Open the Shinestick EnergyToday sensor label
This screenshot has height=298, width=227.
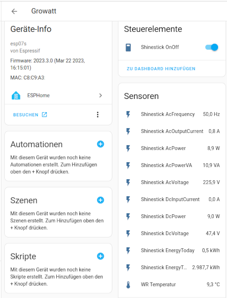click(168, 251)
